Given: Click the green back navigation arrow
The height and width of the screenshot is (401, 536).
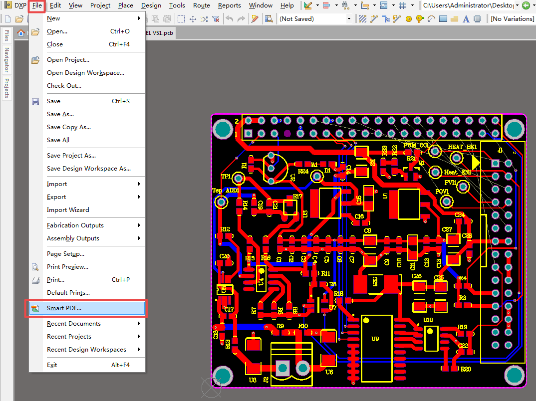Looking at the screenshot, I should coord(527,4).
